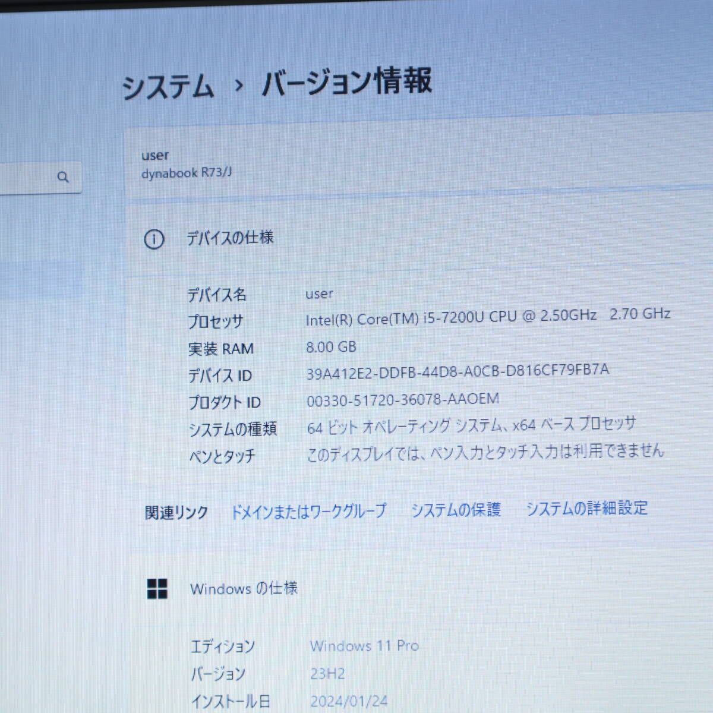Select the pen and touch availability text
This screenshot has width=713, height=713.
pyautogui.click(x=485, y=453)
